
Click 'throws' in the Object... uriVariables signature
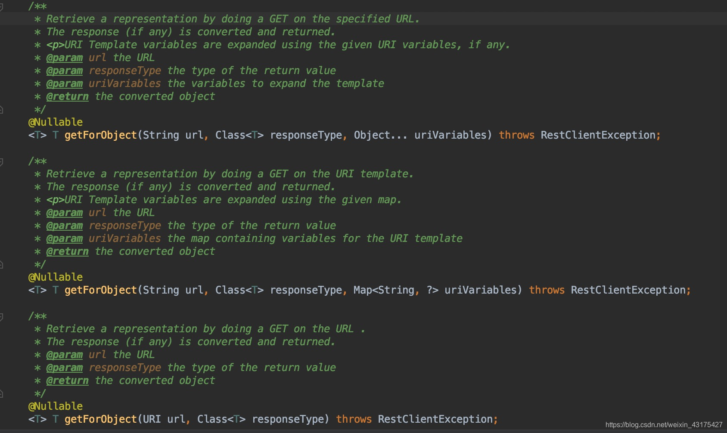click(516, 135)
